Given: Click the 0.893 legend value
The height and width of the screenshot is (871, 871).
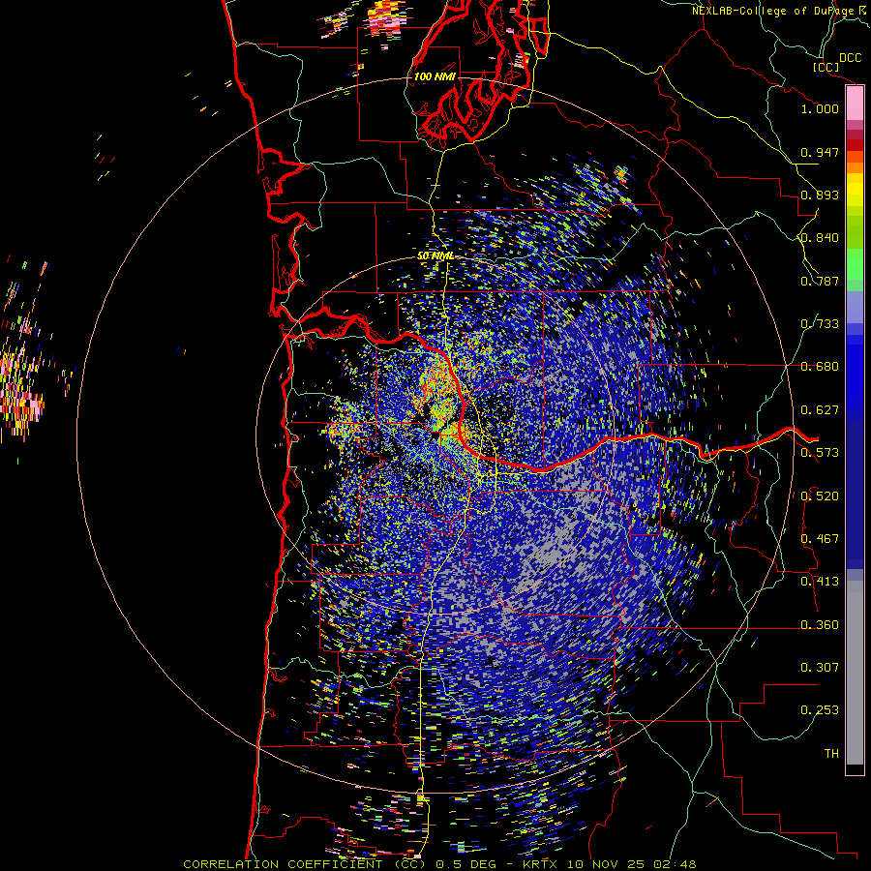Looking at the screenshot, I should (820, 195).
